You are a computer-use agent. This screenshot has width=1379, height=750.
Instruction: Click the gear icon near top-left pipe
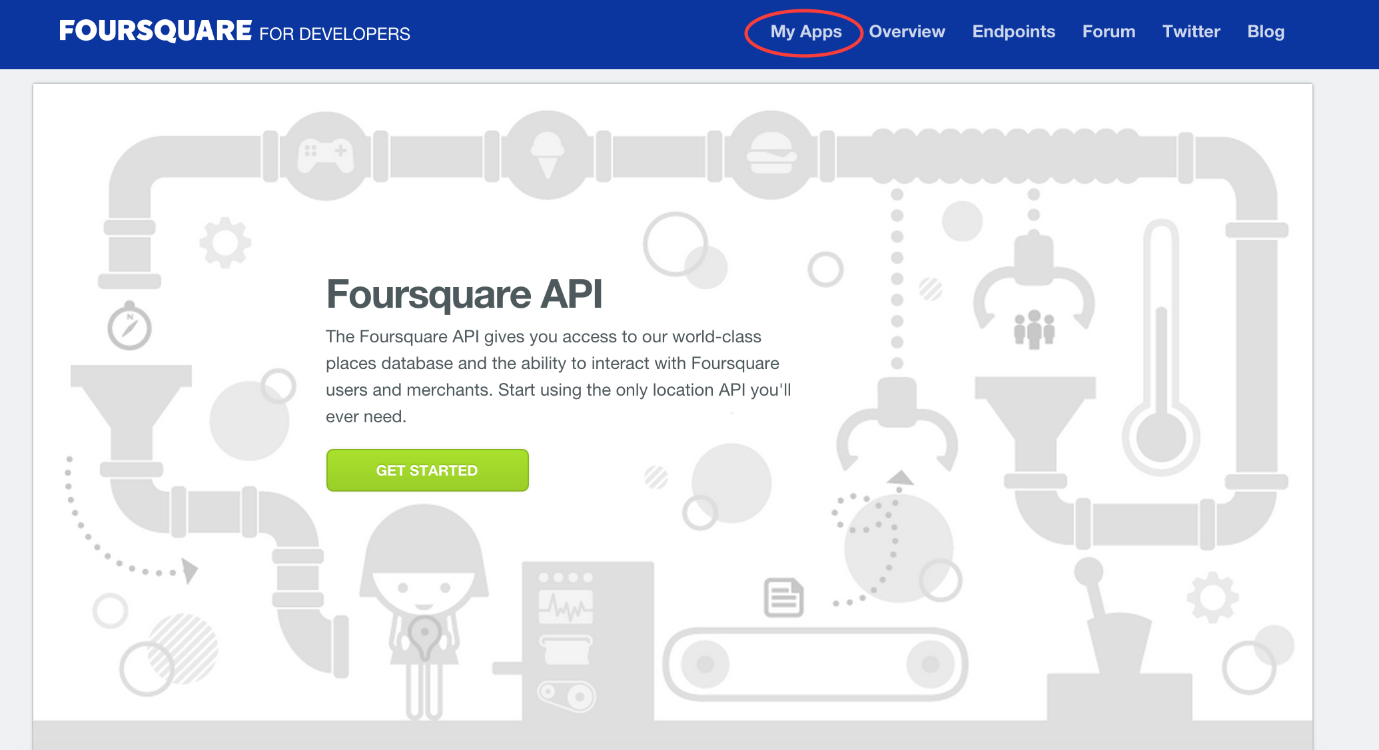click(x=225, y=242)
